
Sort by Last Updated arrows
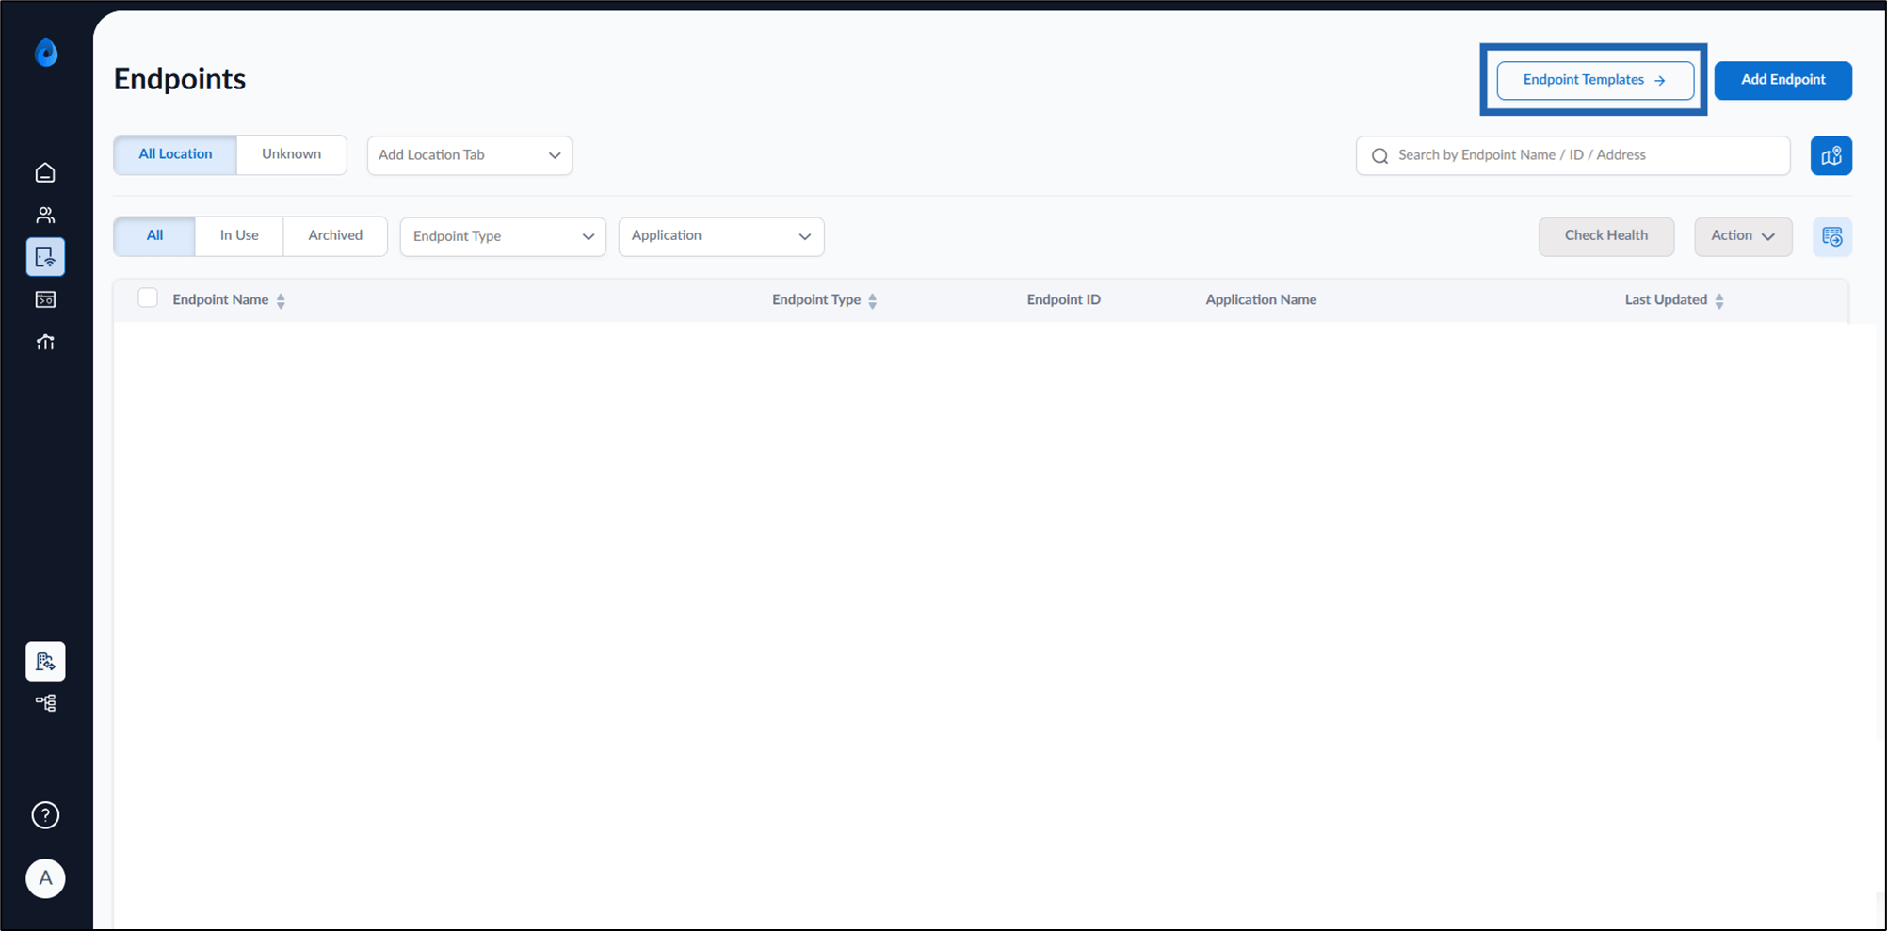coord(1719,300)
